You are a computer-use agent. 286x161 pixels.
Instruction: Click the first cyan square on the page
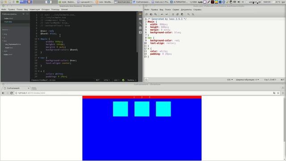(x=120, y=109)
